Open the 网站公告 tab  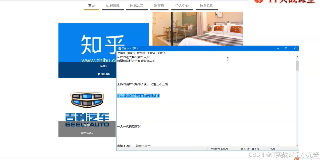pyautogui.click(x=137, y=6)
